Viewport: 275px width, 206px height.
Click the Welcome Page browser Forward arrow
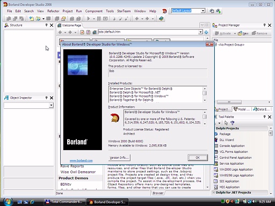[x=70, y=32]
